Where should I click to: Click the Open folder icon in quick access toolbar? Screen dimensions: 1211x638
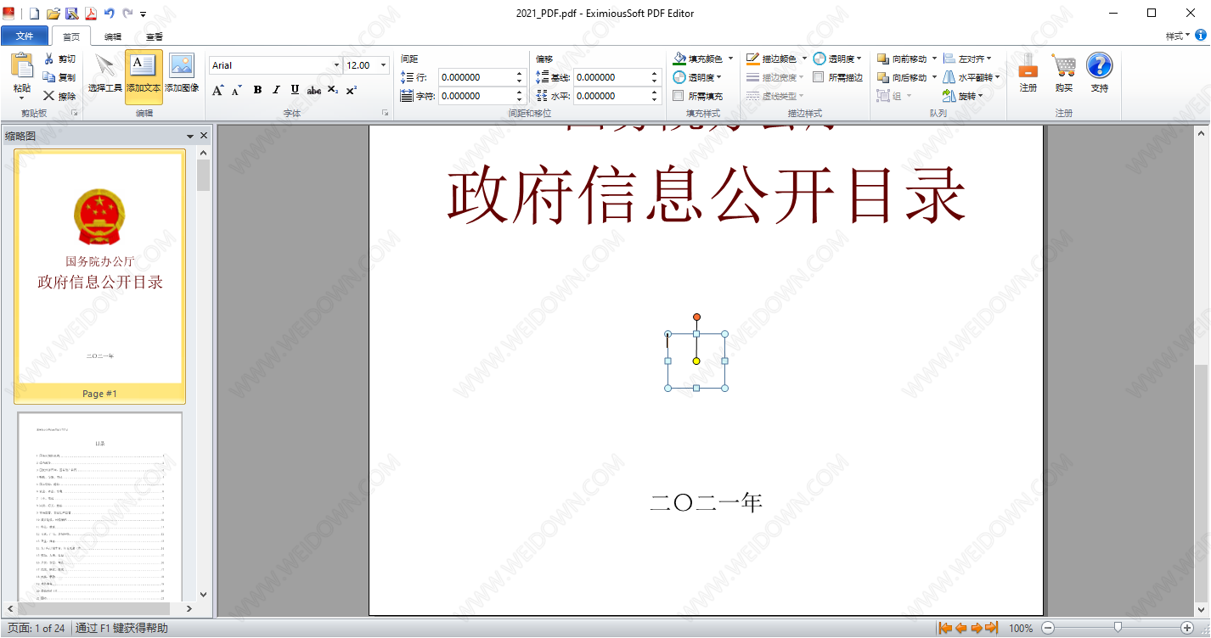click(53, 14)
